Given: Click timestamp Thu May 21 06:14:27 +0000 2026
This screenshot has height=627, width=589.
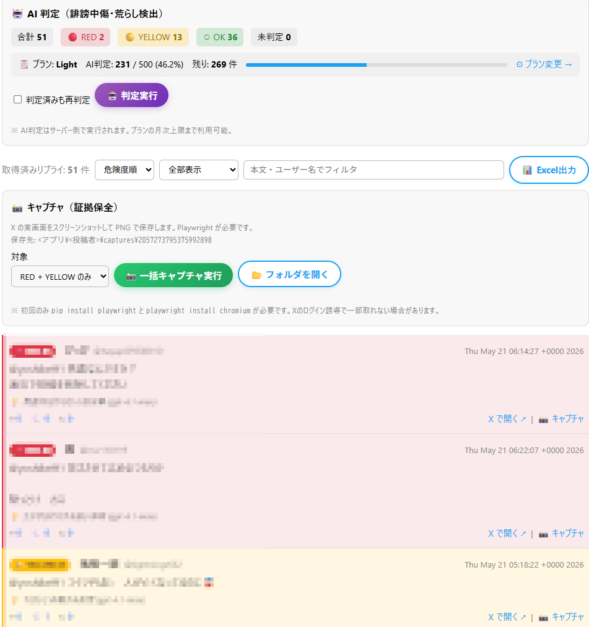Looking at the screenshot, I should click(x=524, y=352).
